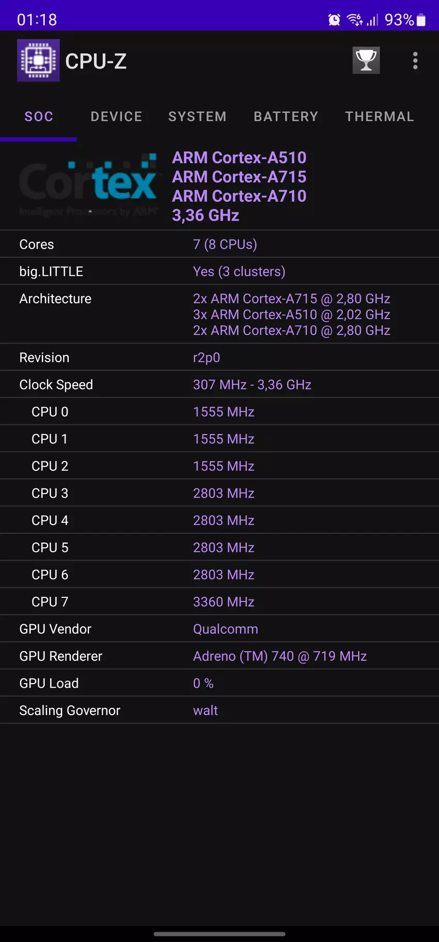Tap the battery icon in status bar
Image resolution: width=439 pixels, height=942 pixels.
421,20
